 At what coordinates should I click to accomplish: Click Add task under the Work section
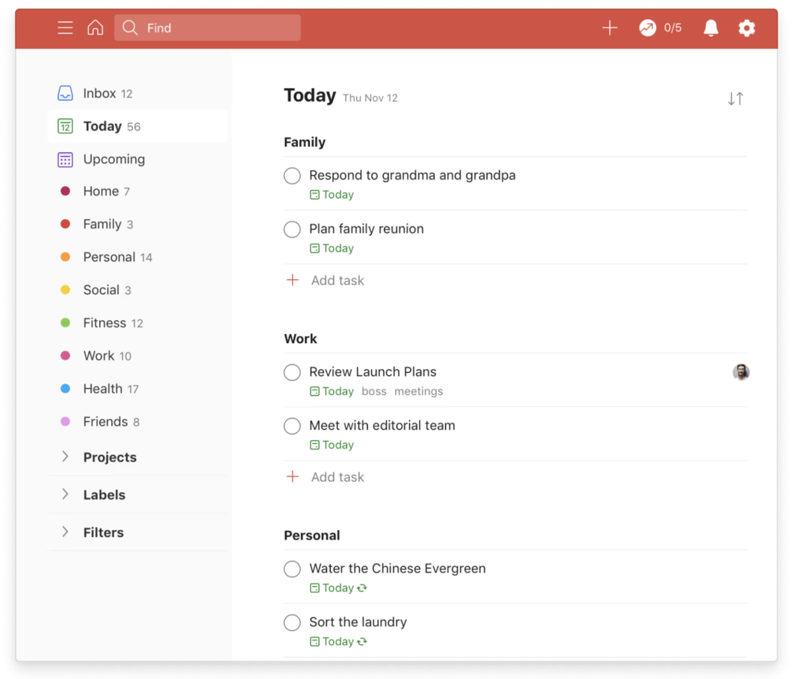325,477
